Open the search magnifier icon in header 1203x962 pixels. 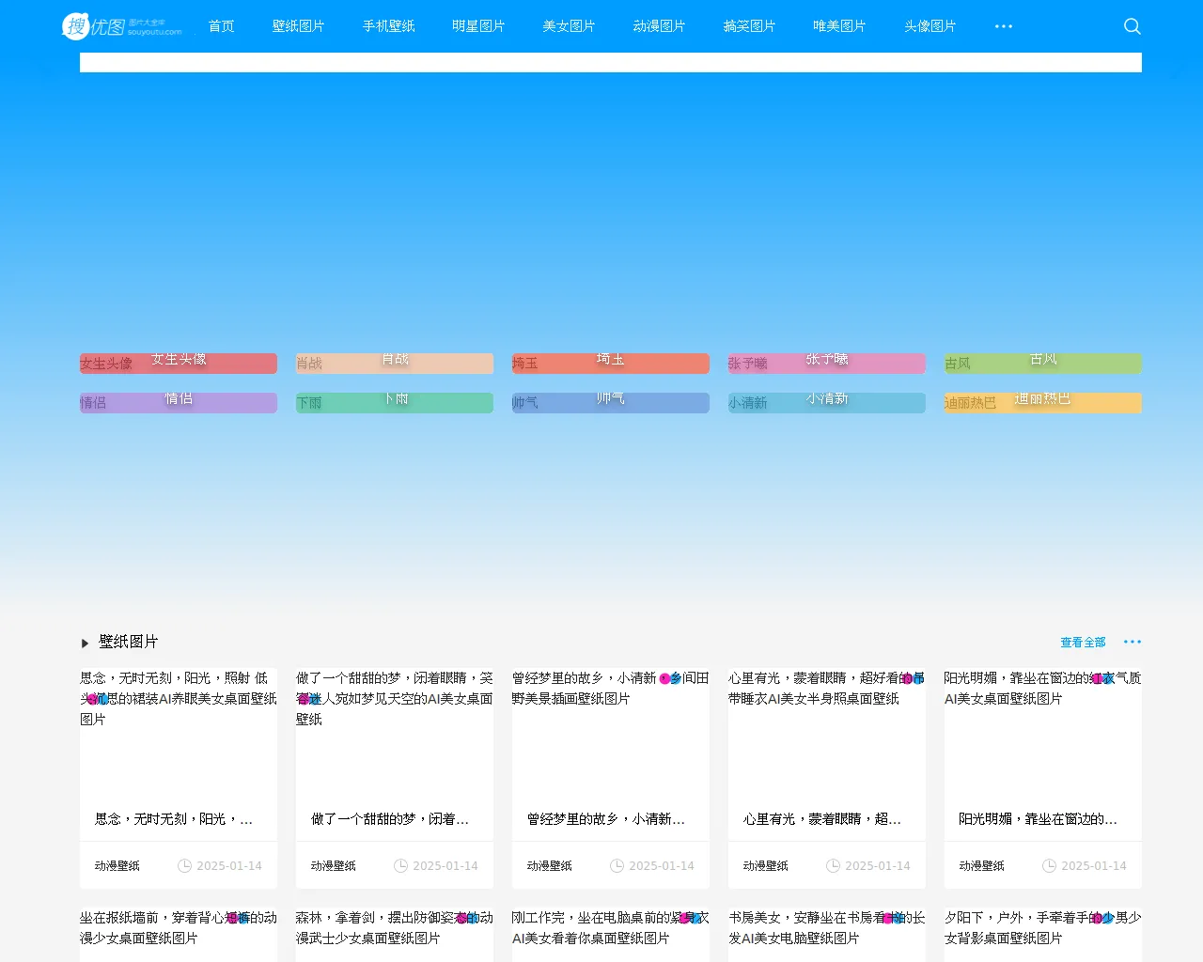tap(1133, 26)
